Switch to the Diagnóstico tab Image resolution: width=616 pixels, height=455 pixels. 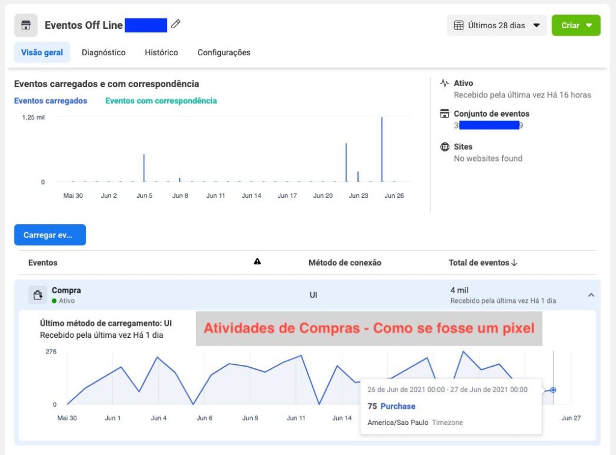click(x=103, y=52)
